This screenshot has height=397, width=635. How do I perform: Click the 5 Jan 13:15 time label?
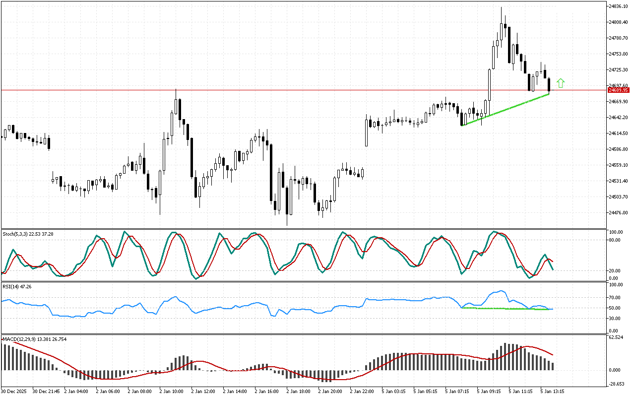pos(552,391)
